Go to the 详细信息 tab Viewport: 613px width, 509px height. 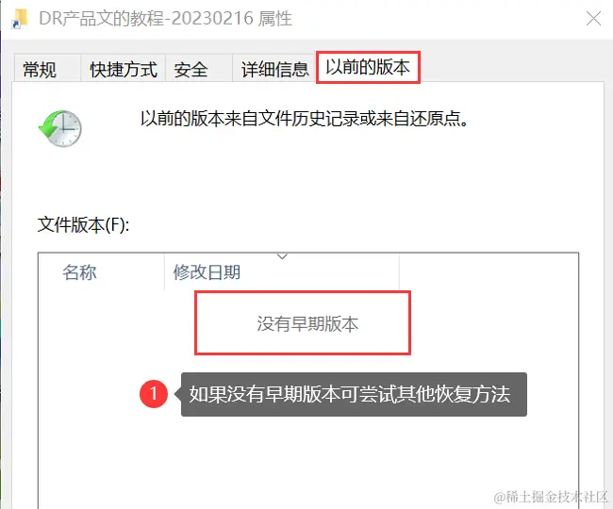coord(274,69)
